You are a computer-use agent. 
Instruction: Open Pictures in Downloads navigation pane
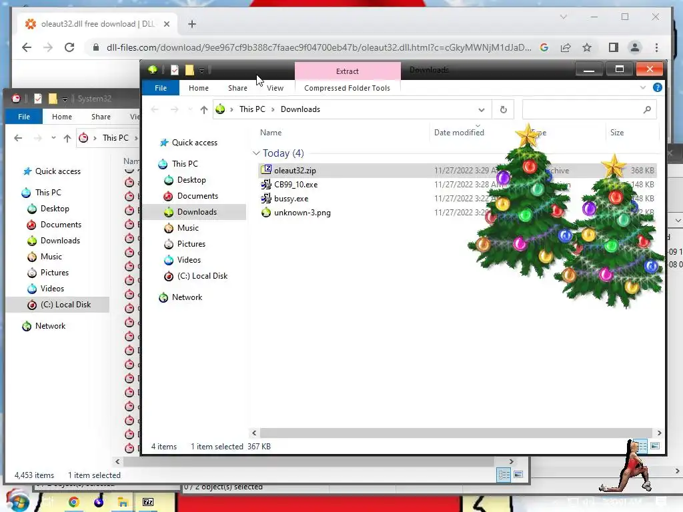click(x=185, y=244)
